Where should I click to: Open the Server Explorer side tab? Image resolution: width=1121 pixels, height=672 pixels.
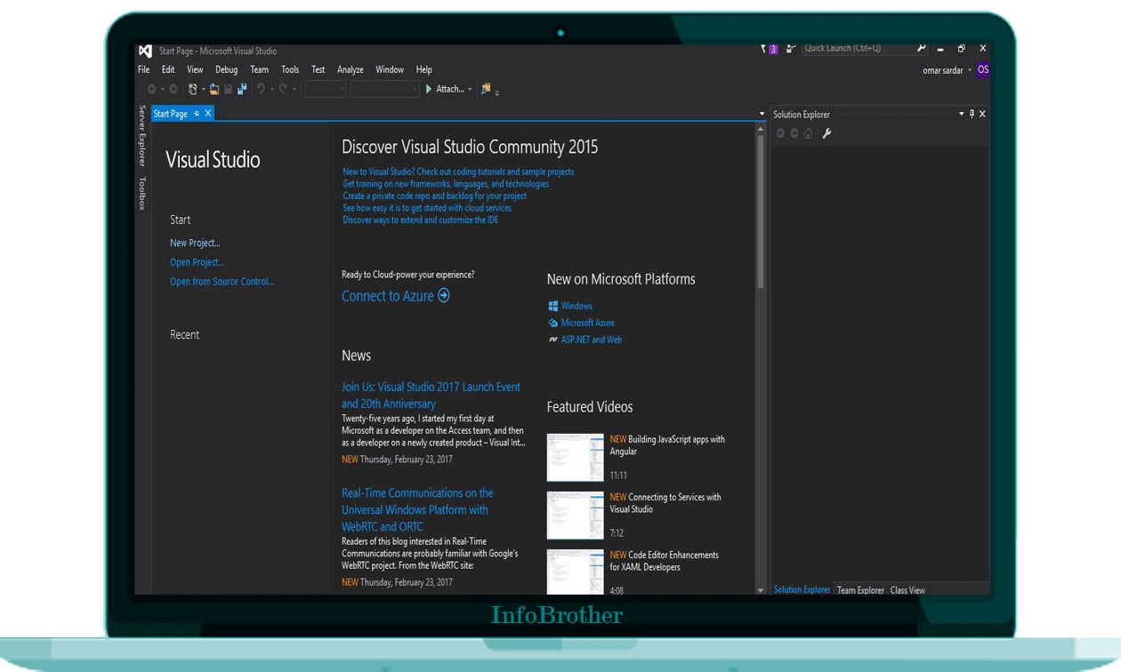point(141,136)
